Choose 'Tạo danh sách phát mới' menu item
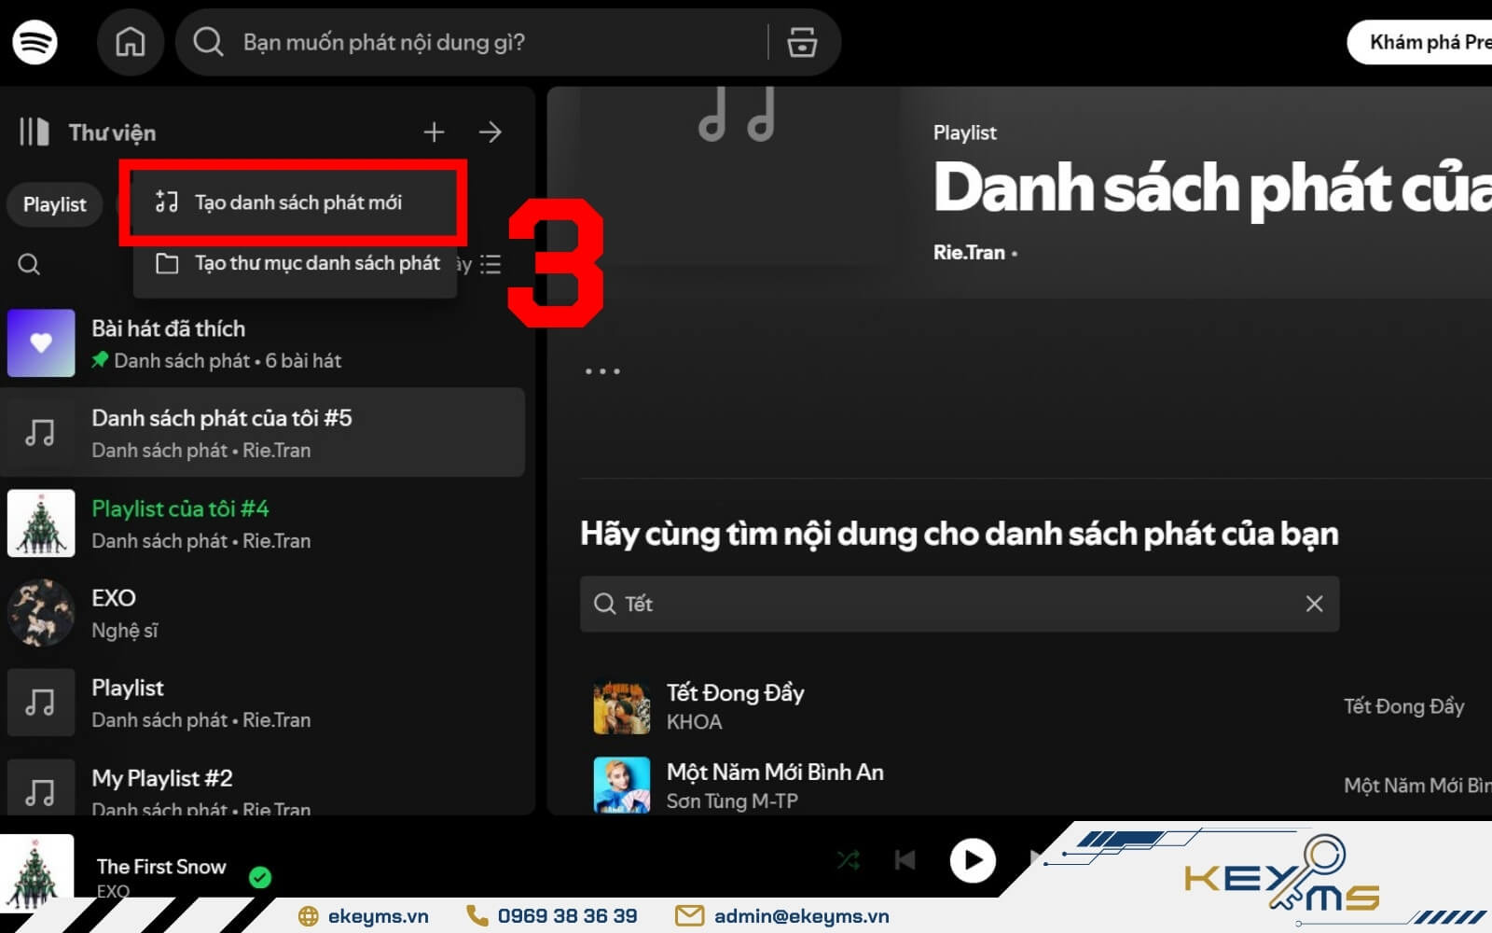This screenshot has width=1492, height=933. tap(295, 202)
